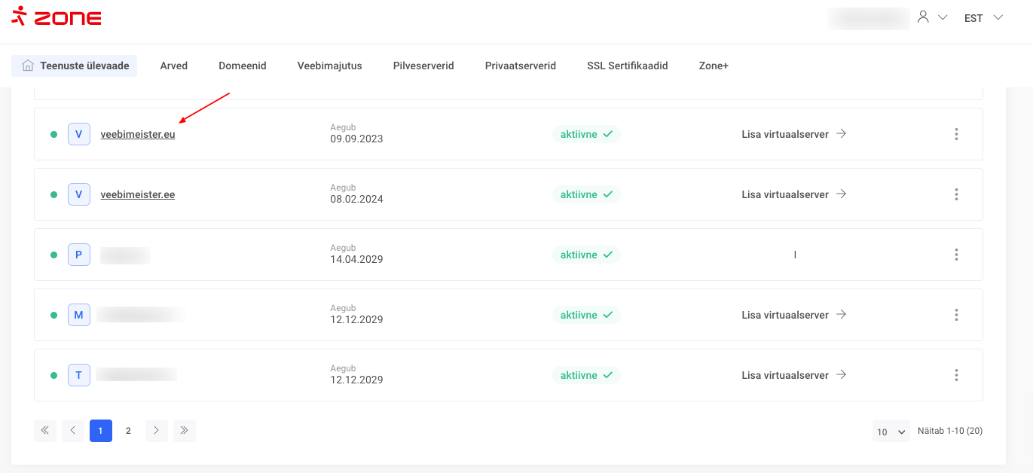Click the previous page arrow
The image size is (1033, 473).
point(73,431)
